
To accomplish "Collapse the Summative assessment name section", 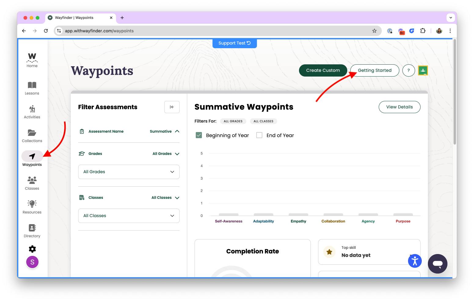I will point(177,131).
